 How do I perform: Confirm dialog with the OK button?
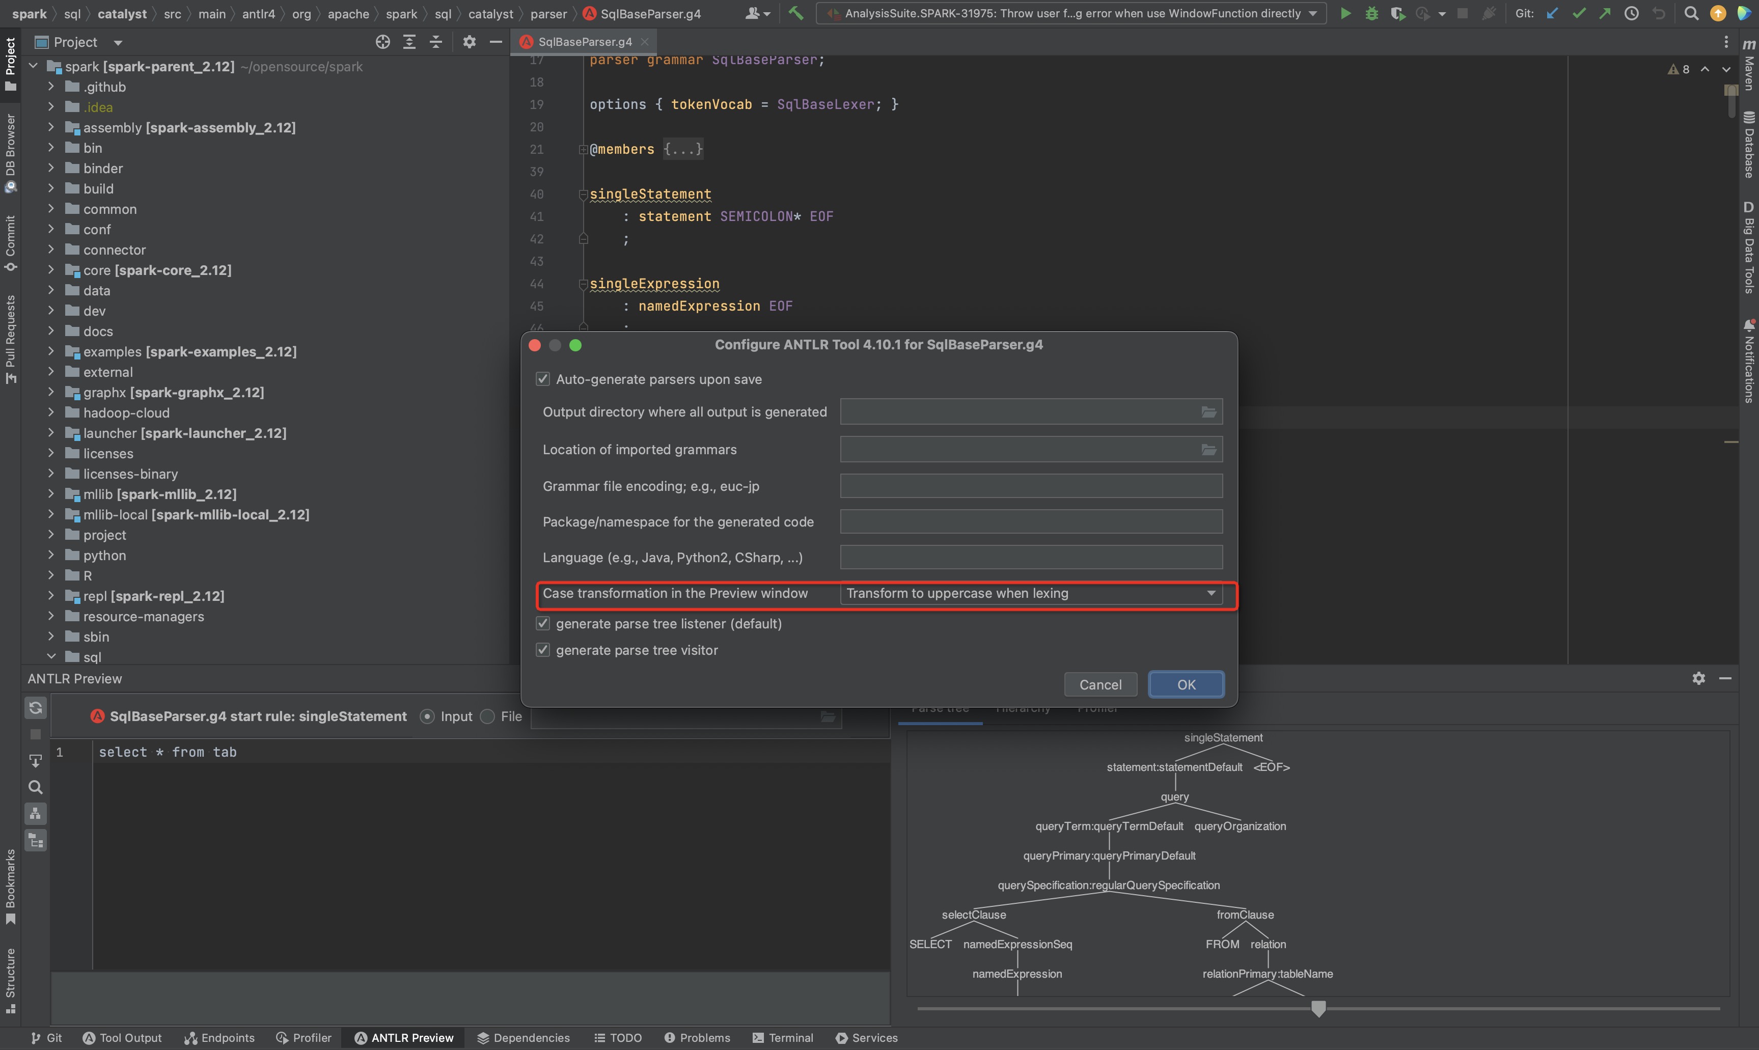[x=1185, y=684]
